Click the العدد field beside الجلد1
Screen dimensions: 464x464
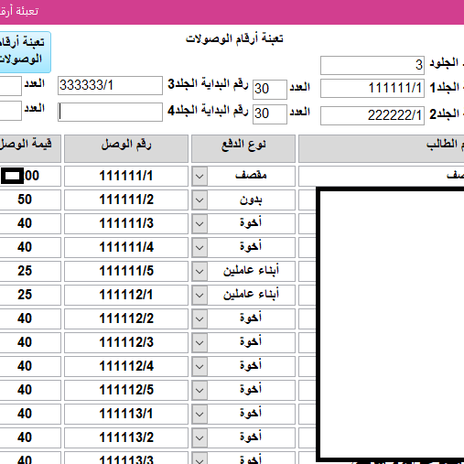270,90
